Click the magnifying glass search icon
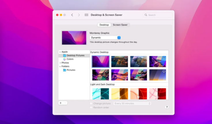 [x=146, y=15]
